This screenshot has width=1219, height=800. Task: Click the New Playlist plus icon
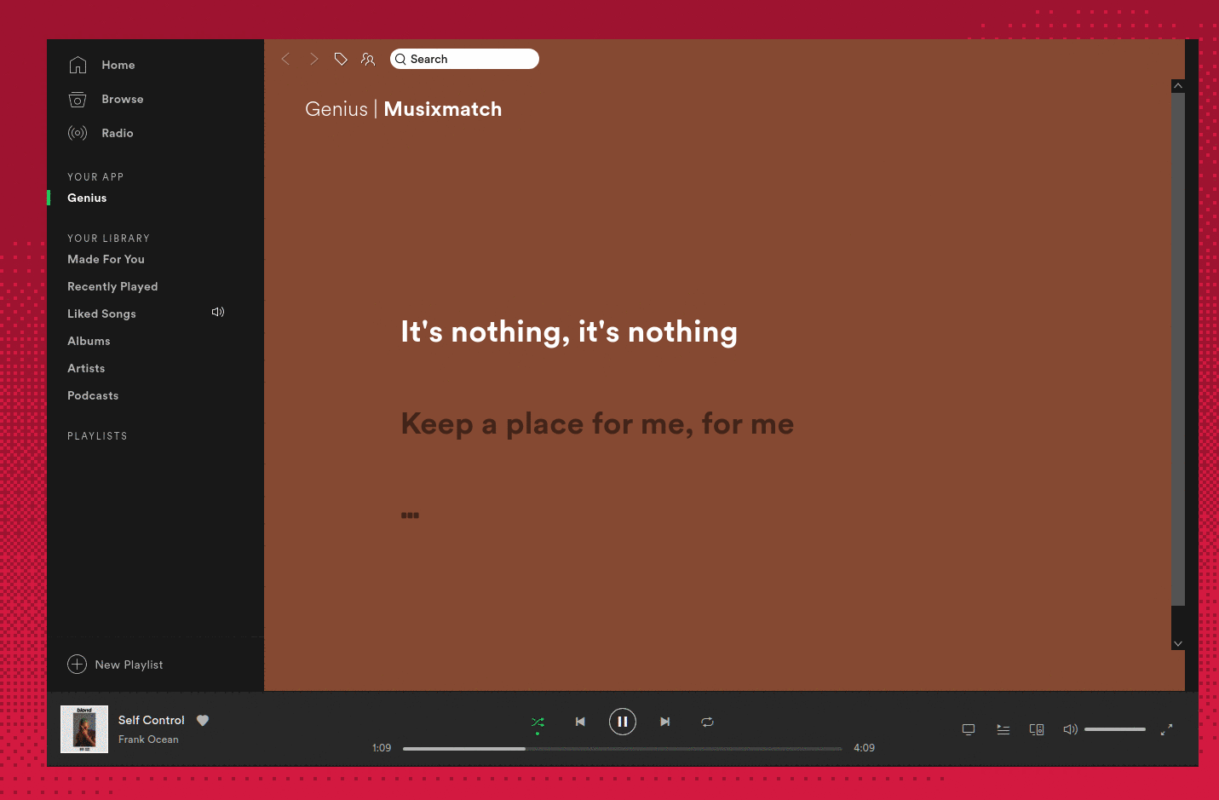pos(77,665)
